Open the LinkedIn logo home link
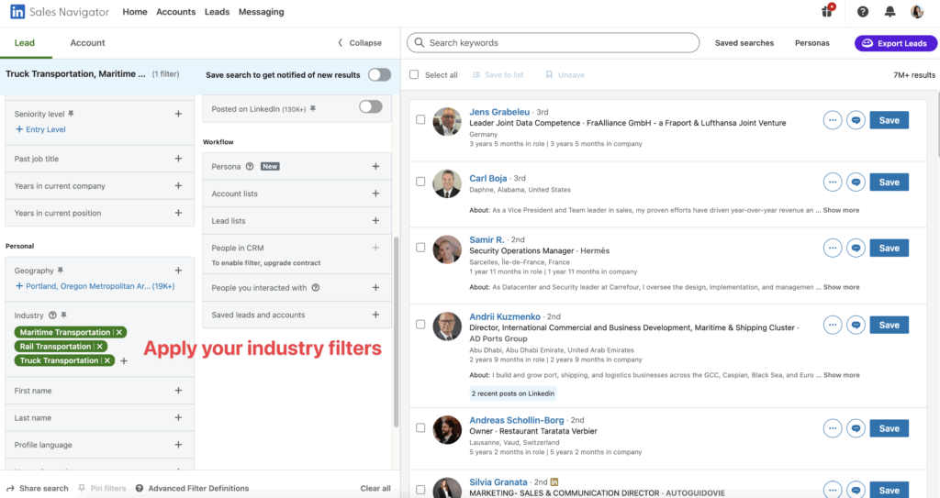Image resolution: width=940 pixels, height=498 pixels. coord(17,11)
